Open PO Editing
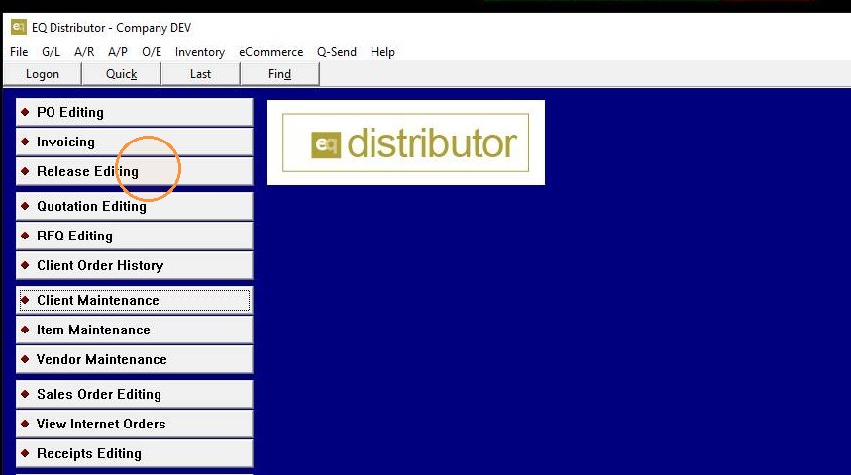Viewport: 851px width, 475px height. coord(135,112)
